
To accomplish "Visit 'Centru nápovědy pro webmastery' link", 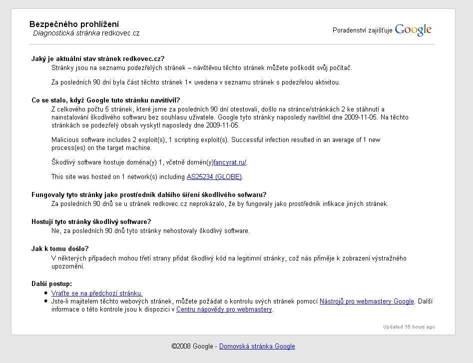I will pyautogui.click(x=224, y=309).
